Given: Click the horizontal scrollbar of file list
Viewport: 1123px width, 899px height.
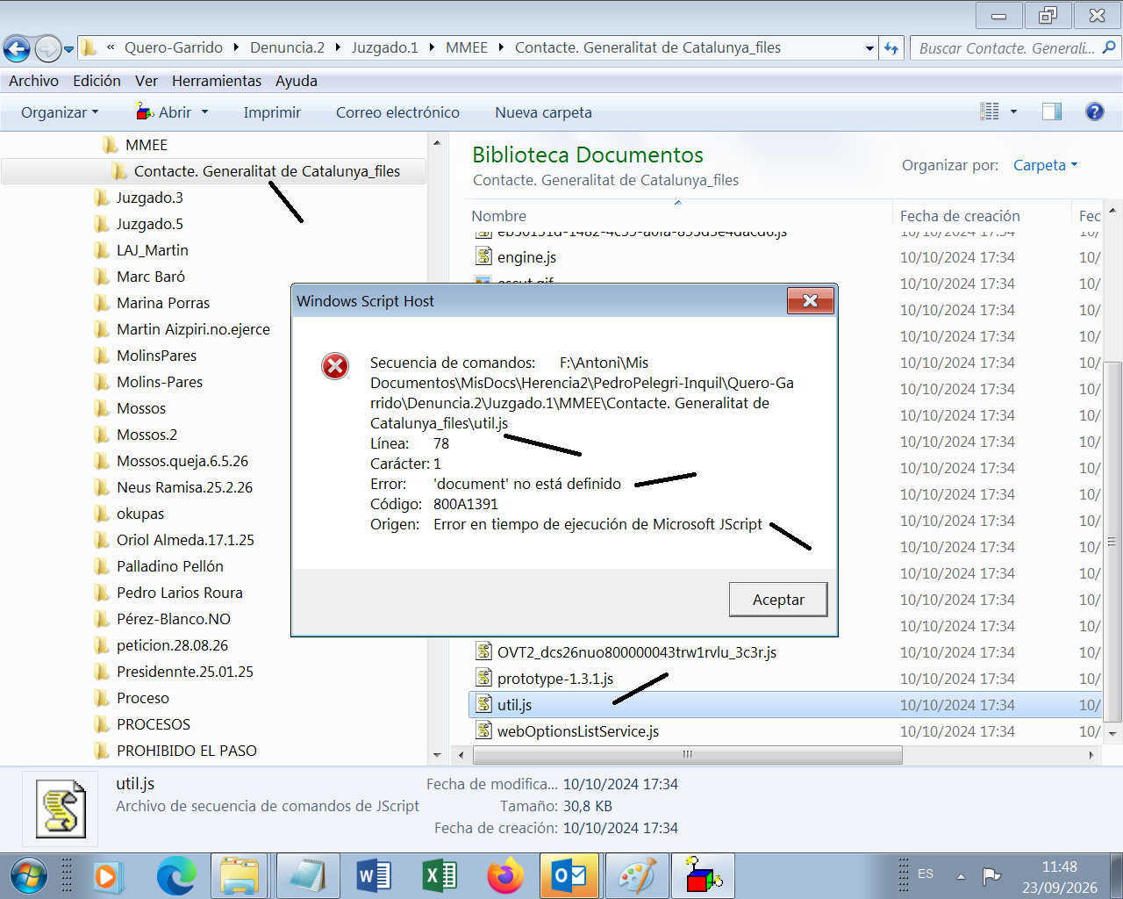Looking at the screenshot, I should click(688, 755).
